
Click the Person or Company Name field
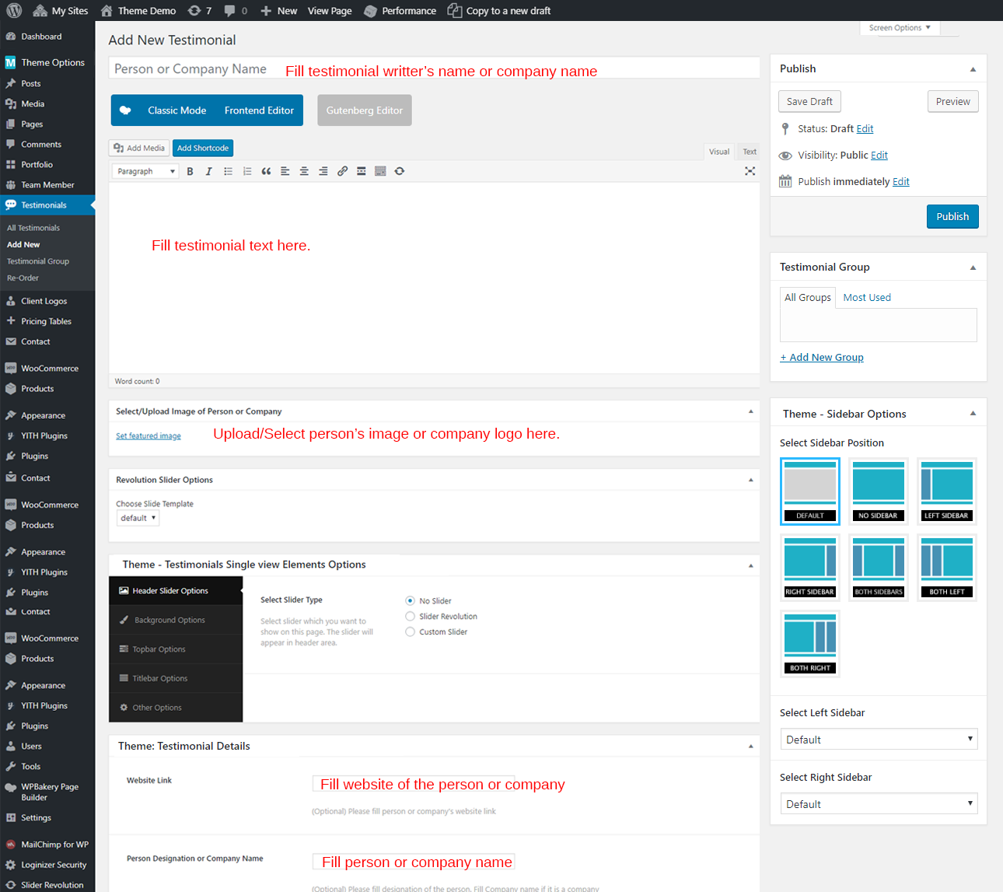tap(434, 68)
